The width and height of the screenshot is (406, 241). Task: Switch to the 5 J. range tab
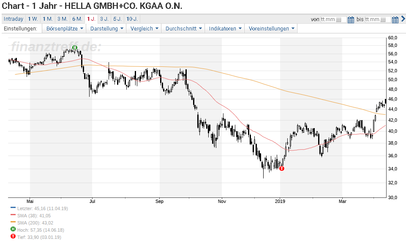[x=117, y=19]
